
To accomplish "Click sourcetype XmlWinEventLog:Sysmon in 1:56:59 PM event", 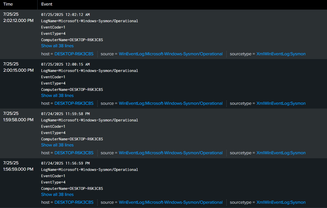I will click(281, 202).
